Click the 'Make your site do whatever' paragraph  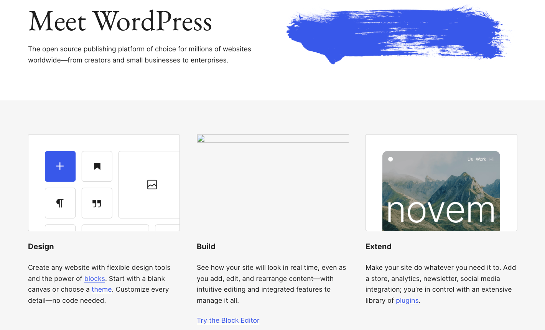tap(441, 284)
